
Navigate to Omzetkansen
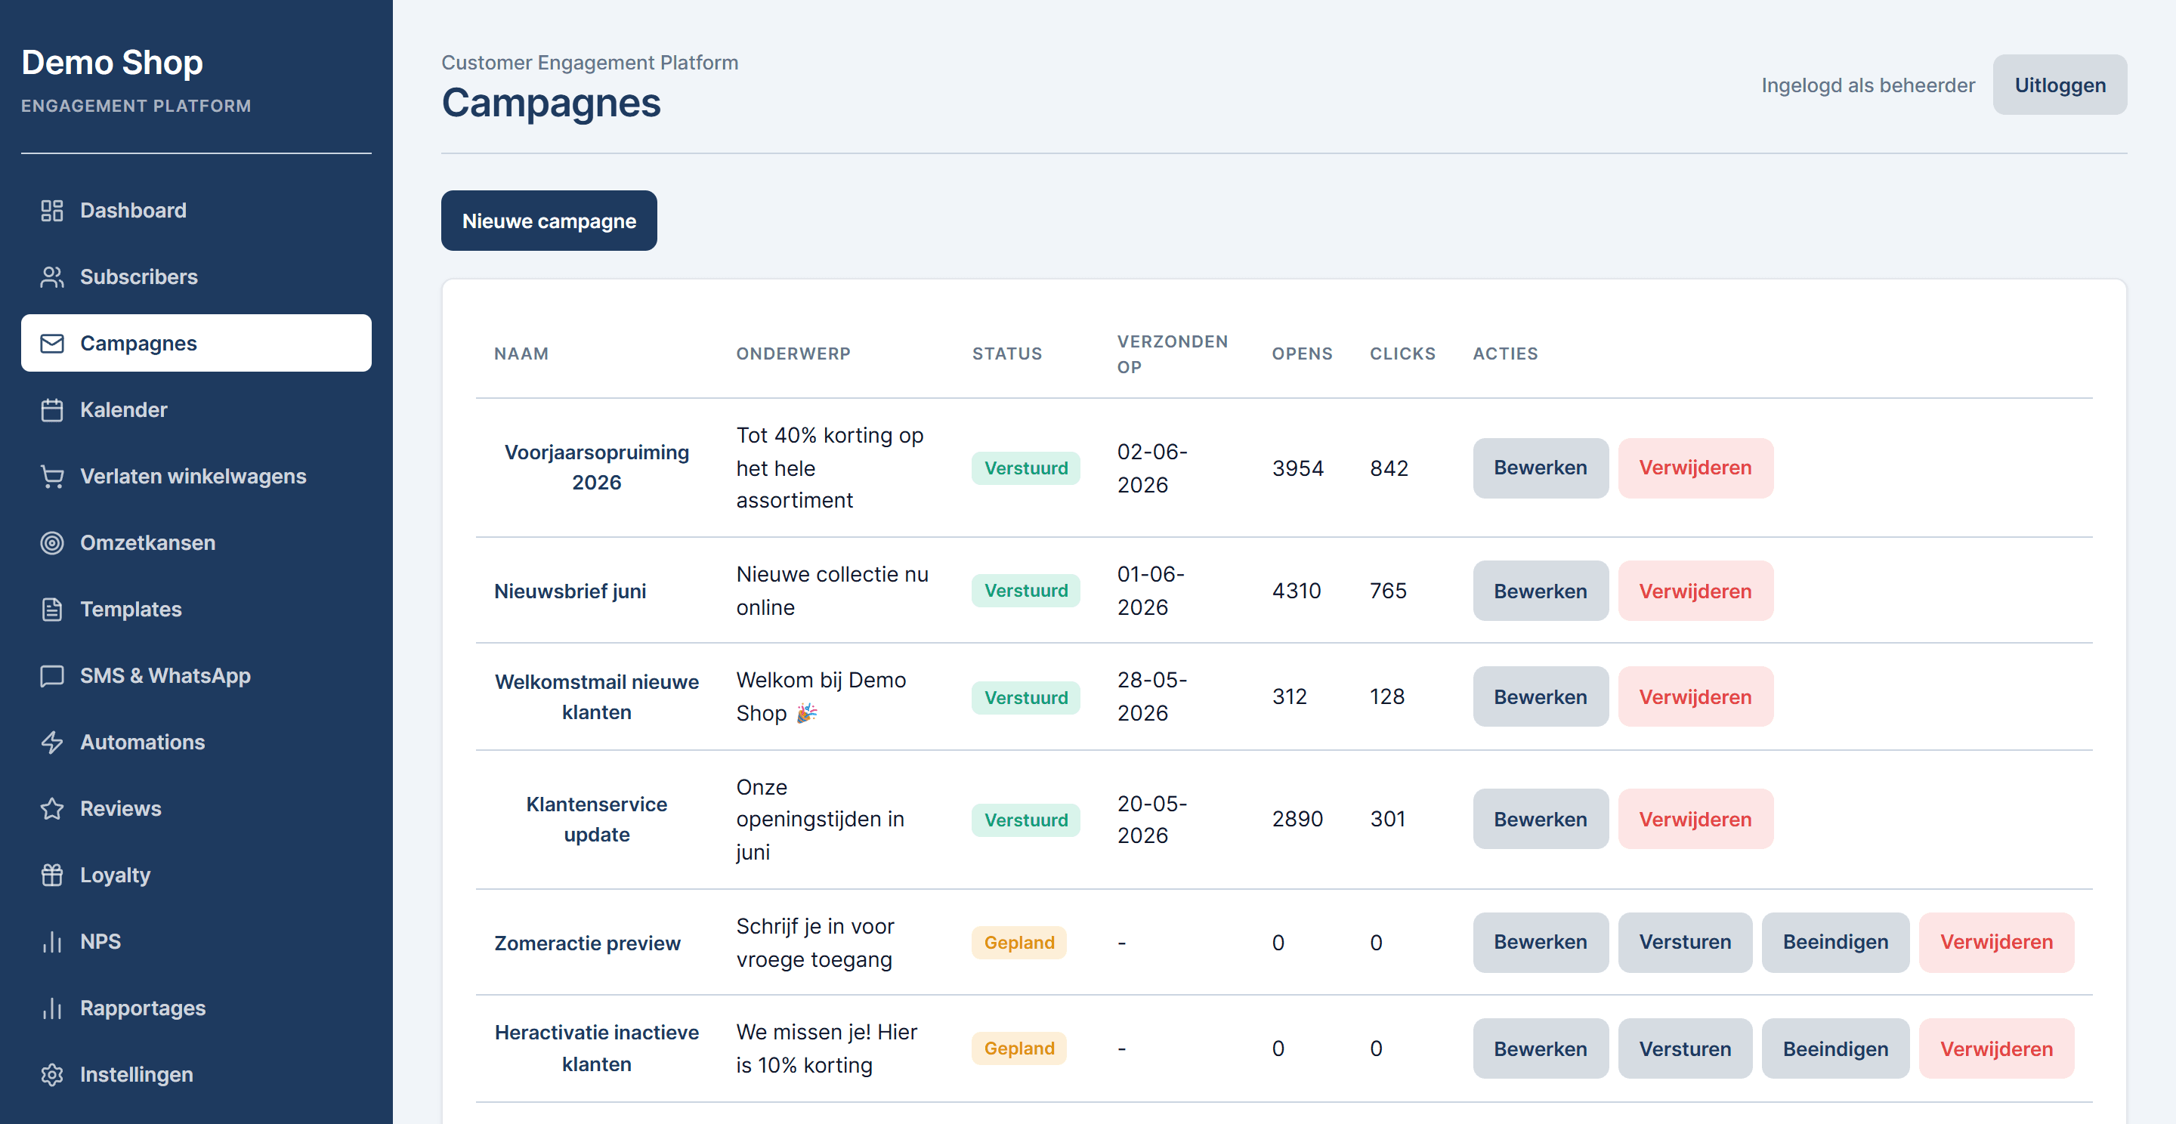(196, 543)
